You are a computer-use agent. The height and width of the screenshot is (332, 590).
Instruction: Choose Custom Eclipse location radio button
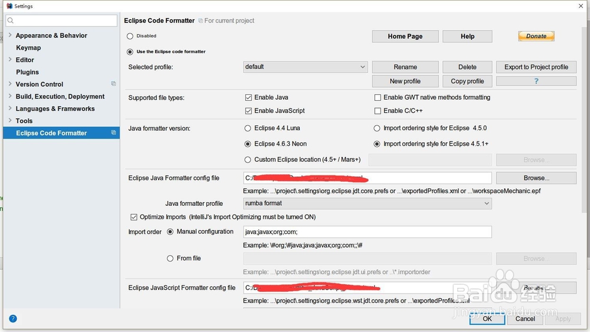(248, 160)
